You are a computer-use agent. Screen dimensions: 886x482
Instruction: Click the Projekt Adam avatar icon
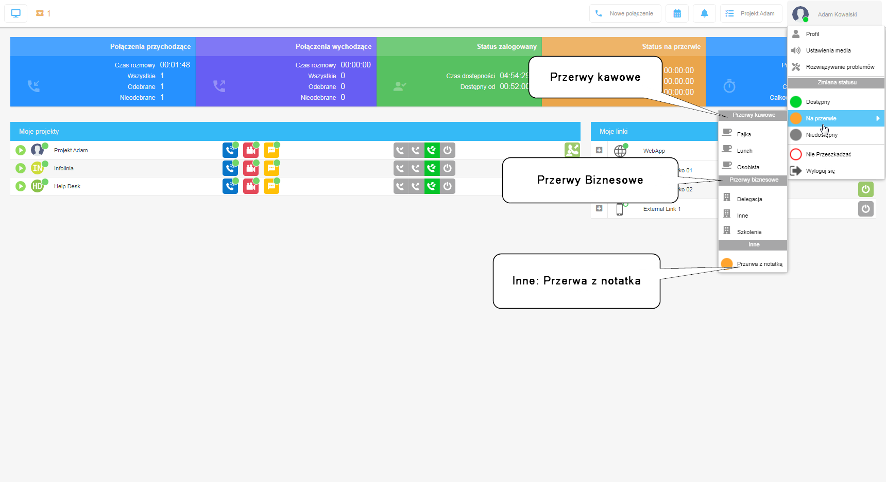[x=37, y=150]
